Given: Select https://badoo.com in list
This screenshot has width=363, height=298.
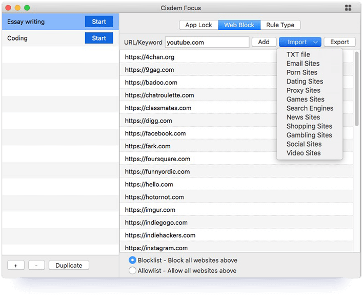Looking at the screenshot, I should point(236,83).
